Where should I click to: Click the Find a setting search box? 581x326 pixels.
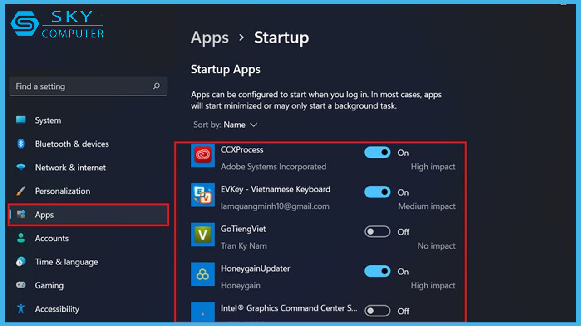pos(88,86)
